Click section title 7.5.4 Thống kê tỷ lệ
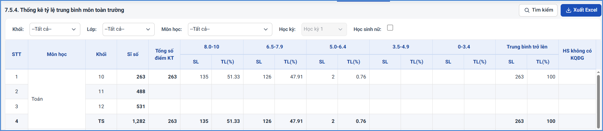603x131 pixels. pos(64,10)
